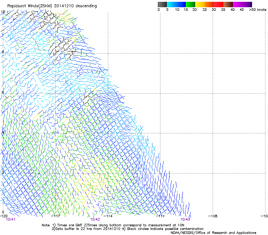Viewport: 268px width, 235px height.
Task: Click the note 'Times are GMT' line
Action: 113,225
